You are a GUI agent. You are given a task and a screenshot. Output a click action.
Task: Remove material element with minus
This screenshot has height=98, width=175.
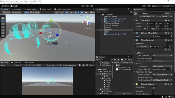169,50
